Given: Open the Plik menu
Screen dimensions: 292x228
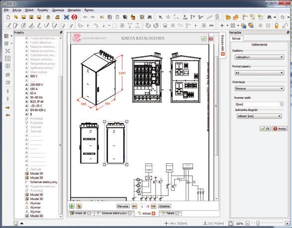Looking at the screenshot, I should click(x=6, y=10).
